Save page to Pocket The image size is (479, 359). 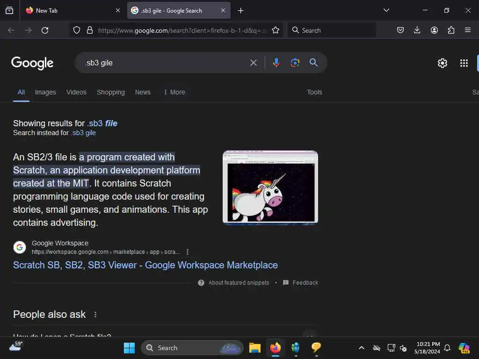pos(400,30)
